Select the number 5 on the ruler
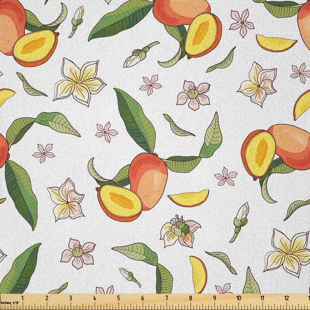Image resolution: width=310 pixels, height=310 pixels. (x=118, y=298)
